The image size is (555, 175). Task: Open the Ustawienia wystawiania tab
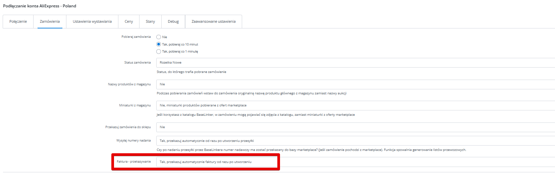click(x=92, y=21)
